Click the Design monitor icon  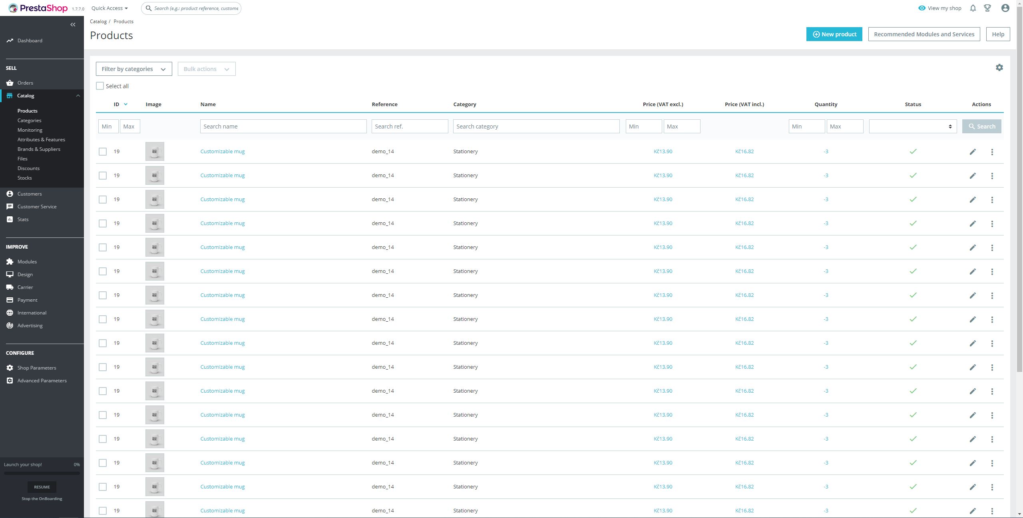[10, 274]
